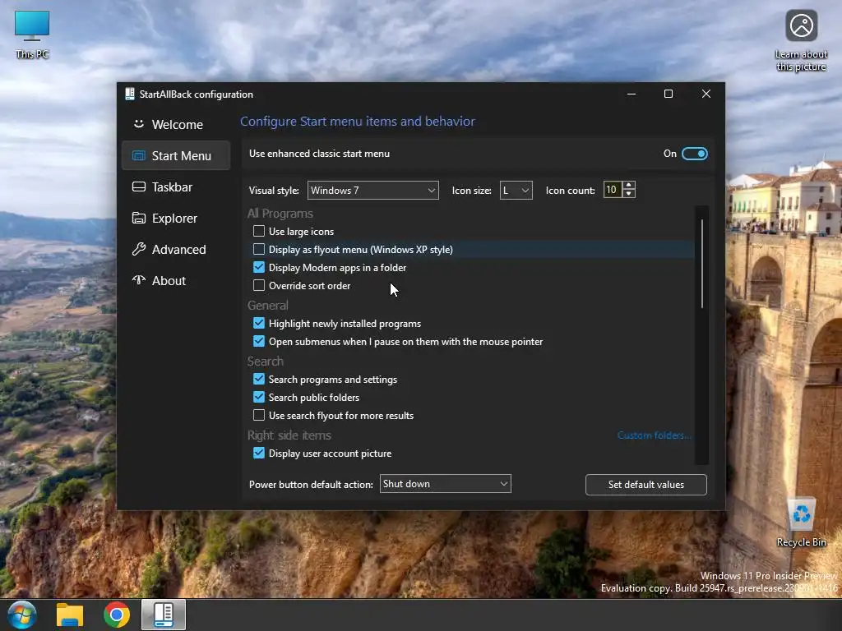The height and width of the screenshot is (631, 842).
Task: Close the StartAllBack configuration window
Action: tap(706, 94)
